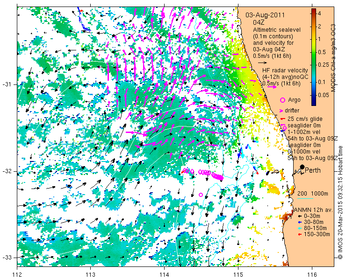
Task: Click the '(0.1m contours)' legend line
Action: [x=273, y=36]
